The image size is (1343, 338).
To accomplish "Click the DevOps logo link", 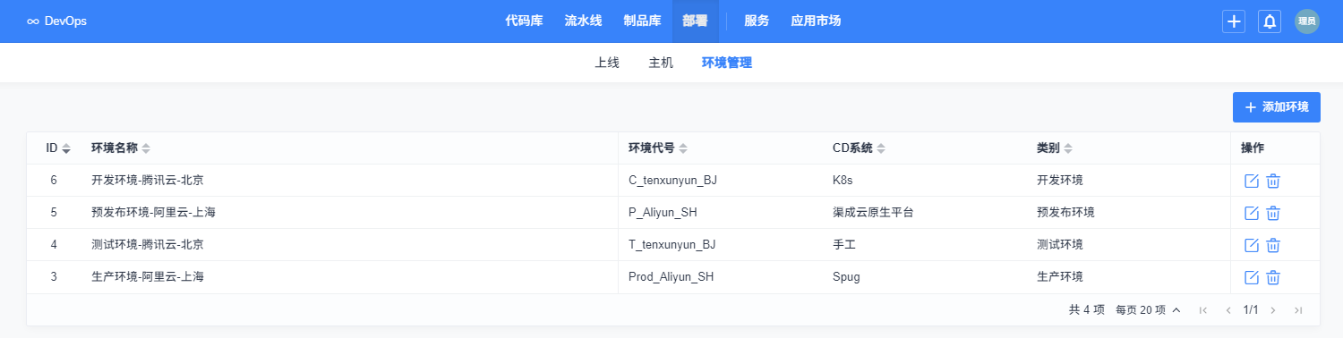I will (x=56, y=21).
